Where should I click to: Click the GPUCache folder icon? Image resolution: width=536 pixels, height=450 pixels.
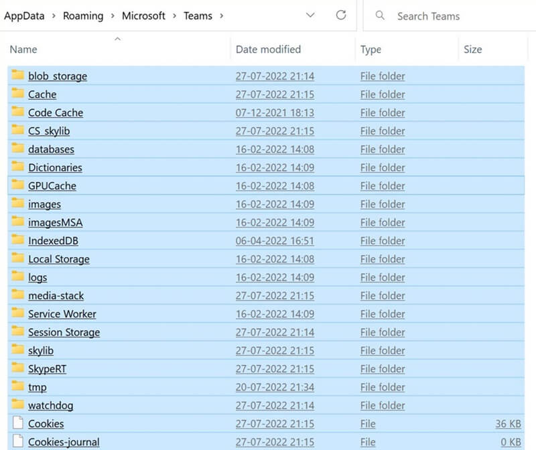17,185
